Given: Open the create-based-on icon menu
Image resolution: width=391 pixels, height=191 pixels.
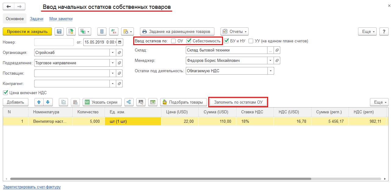Looking at the screenshot, I should [x=85, y=31].
